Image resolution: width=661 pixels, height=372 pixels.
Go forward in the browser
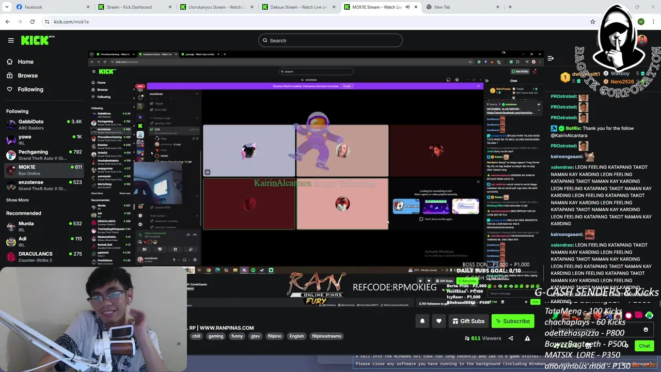pos(20,22)
